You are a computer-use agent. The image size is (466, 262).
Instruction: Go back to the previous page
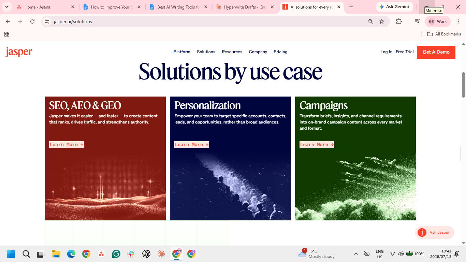click(x=8, y=21)
